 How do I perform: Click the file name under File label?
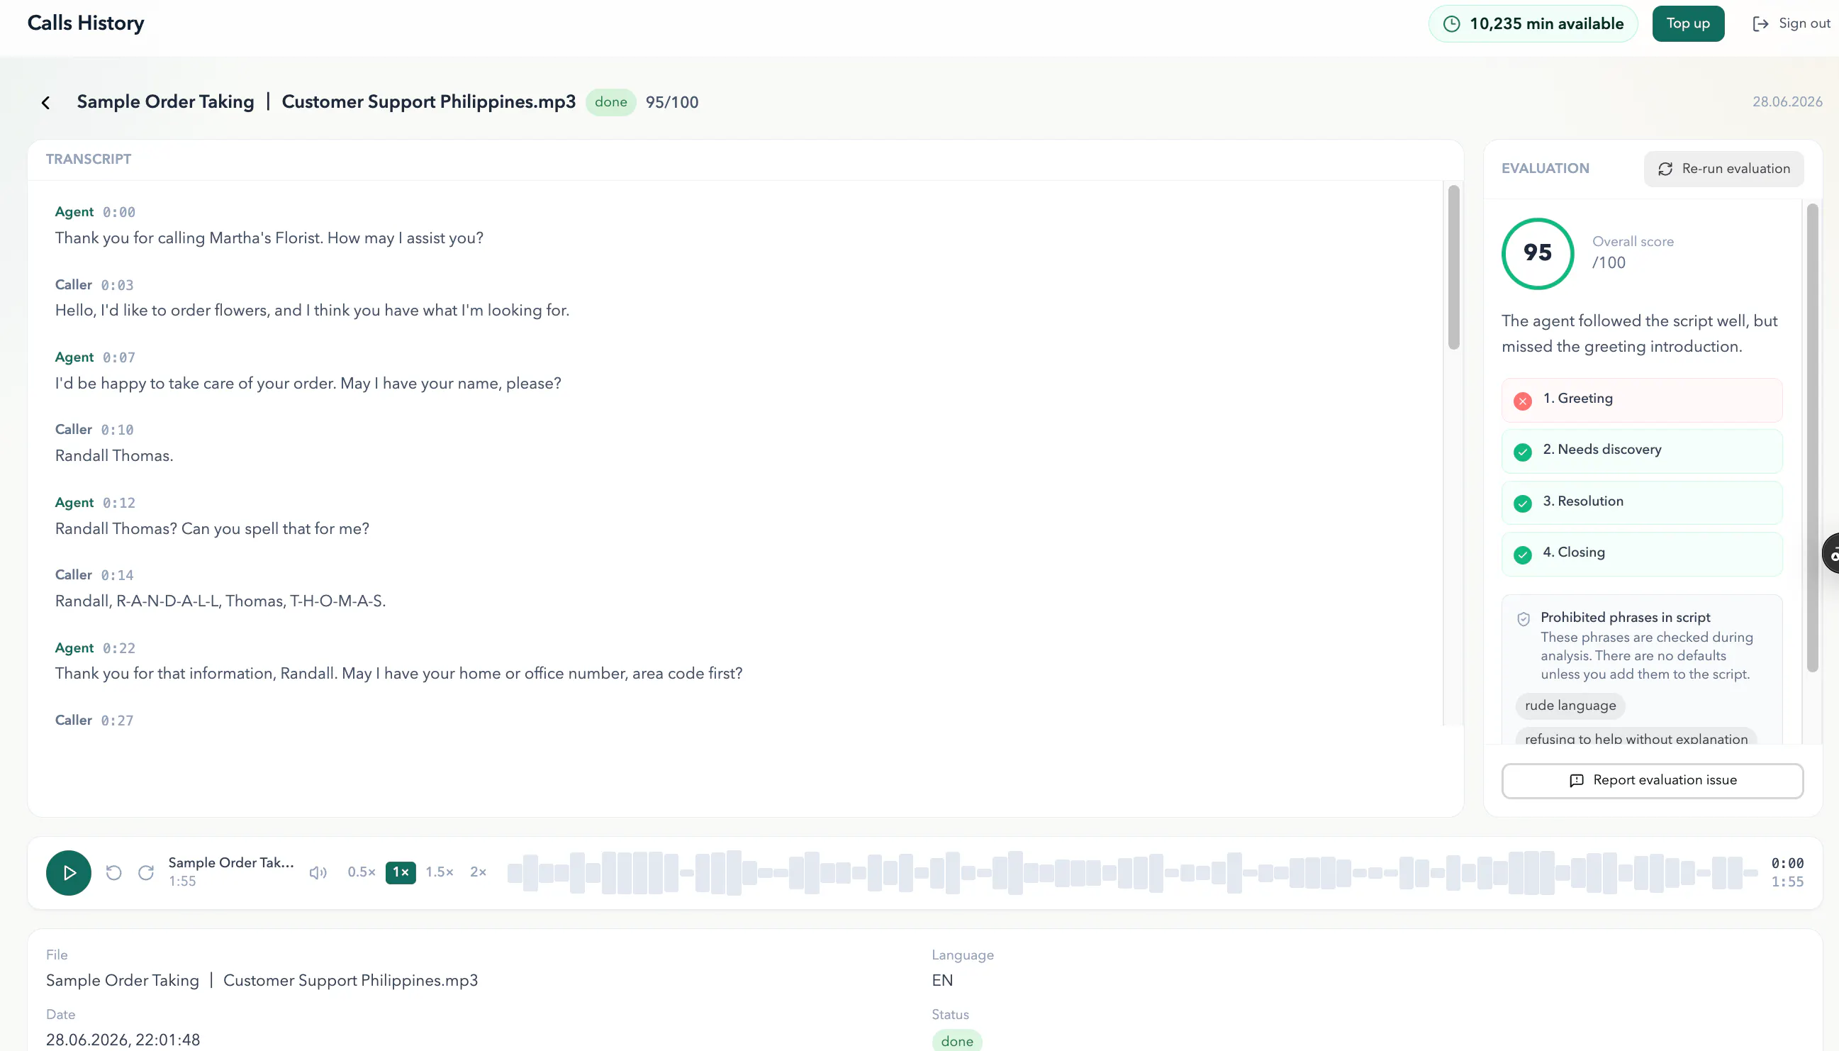point(262,980)
